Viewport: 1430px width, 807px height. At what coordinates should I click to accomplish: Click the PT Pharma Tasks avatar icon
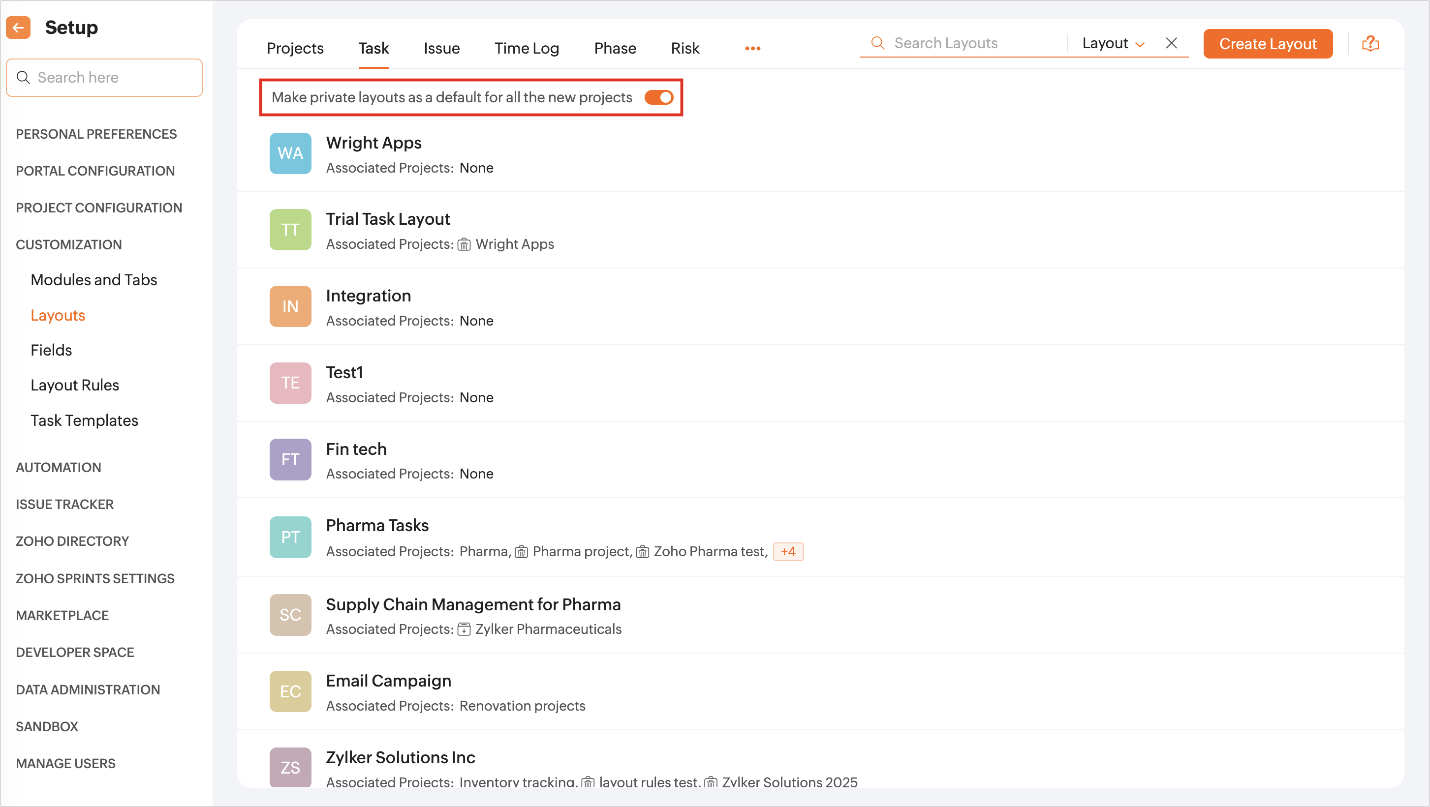tap(290, 537)
